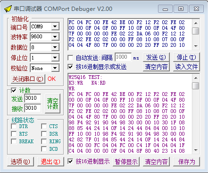Viewport: 208px width, 173px height.
Task: Toggle 按16进制显示或发送 checkbox
Action: point(70,67)
